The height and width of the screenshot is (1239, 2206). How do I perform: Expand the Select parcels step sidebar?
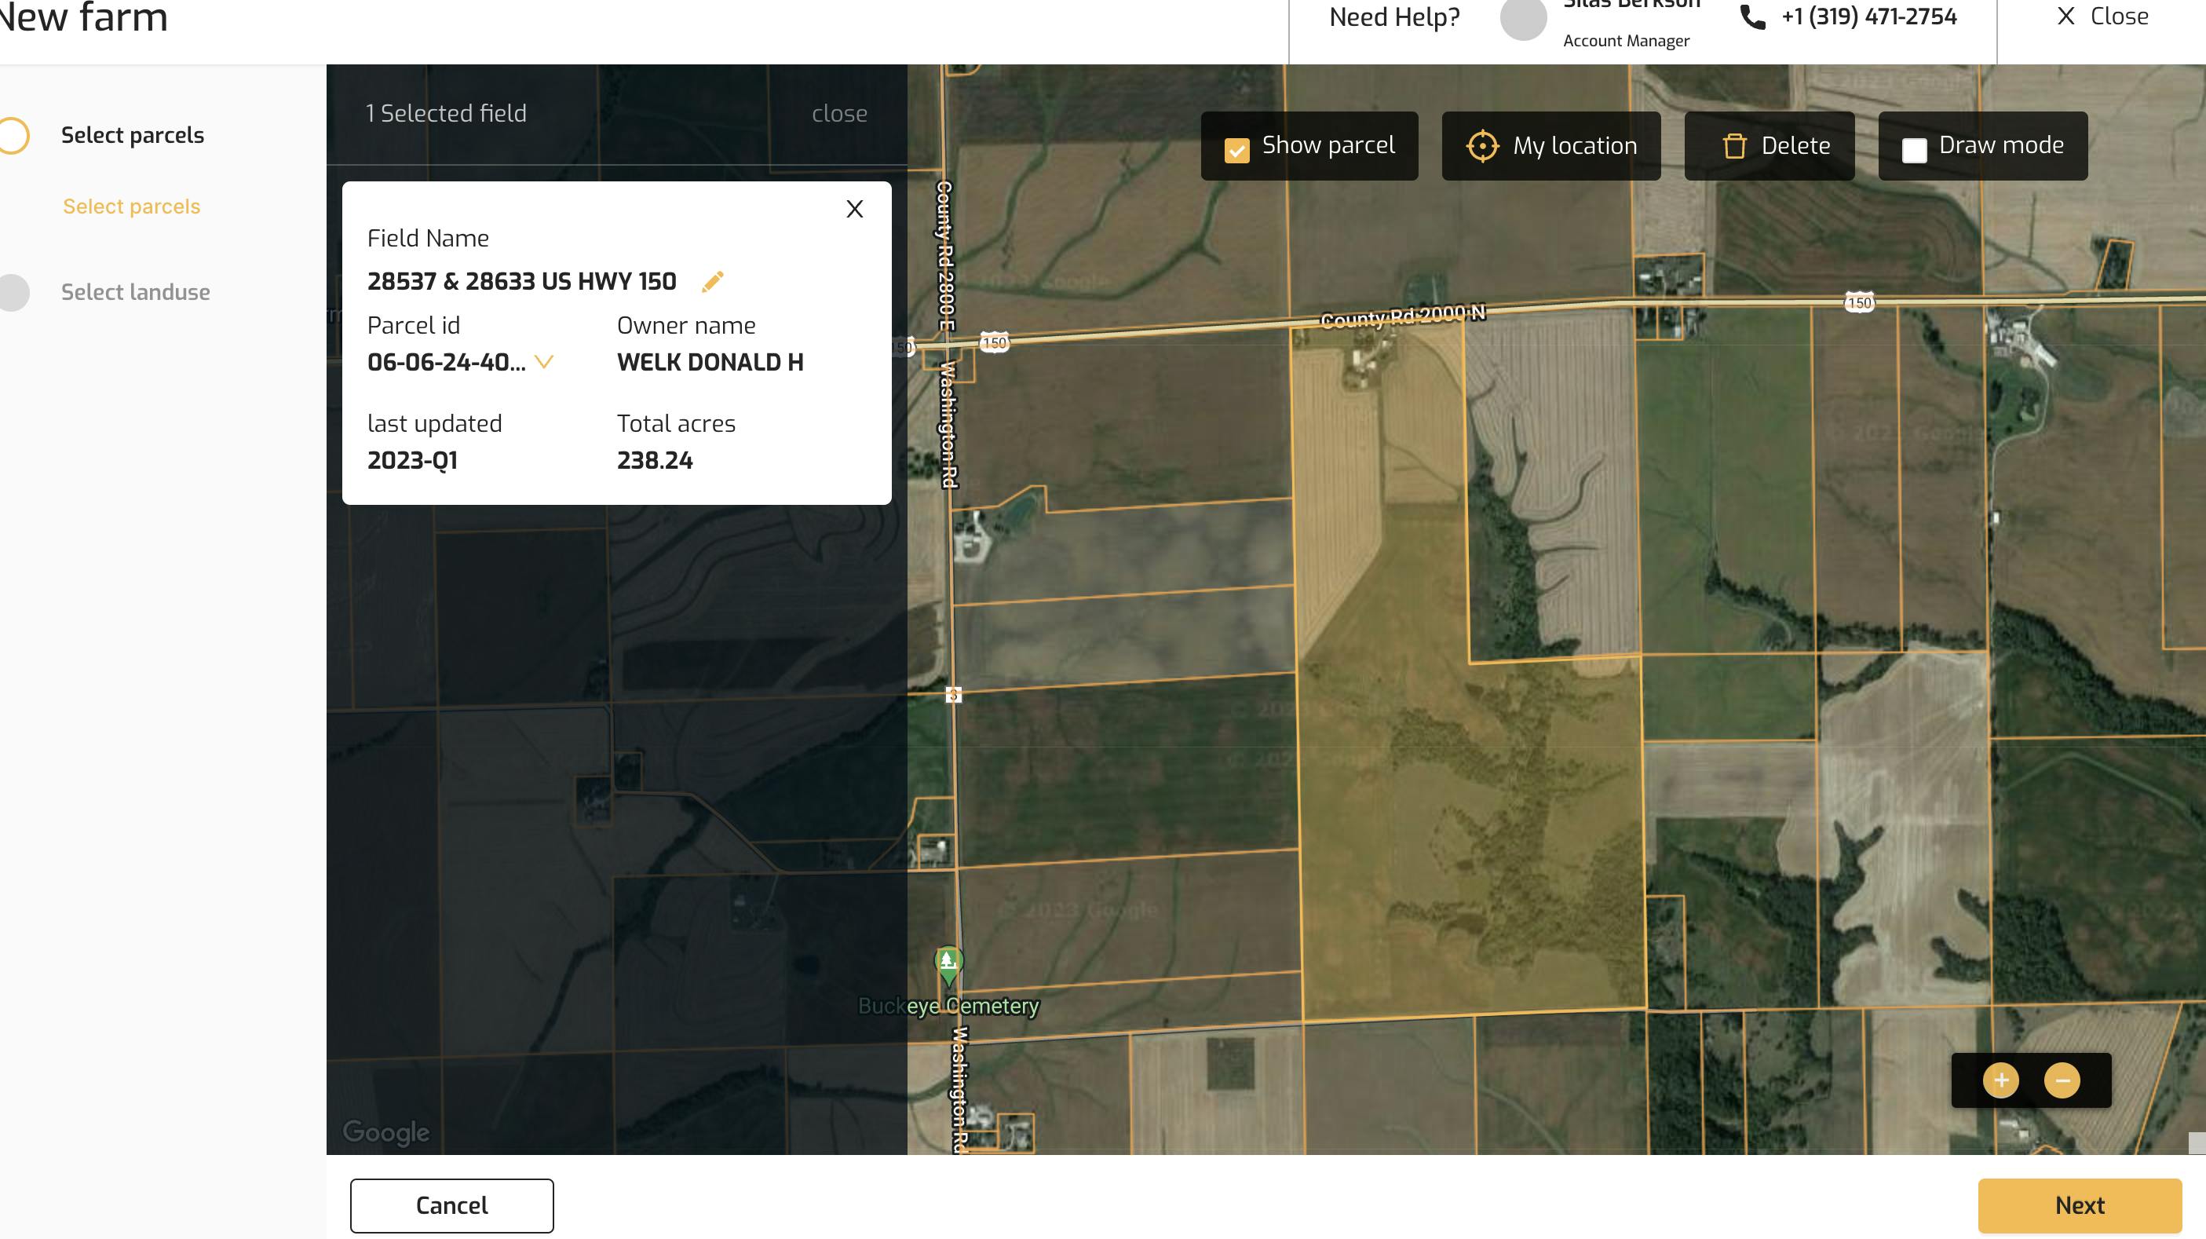pyautogui.click(x=132, y=135)
